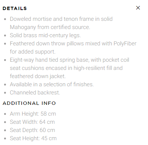Viewport: 148px width, 145px height.
Task: Click the bullet beside 'Arm Height'
Action: point(5,114)
